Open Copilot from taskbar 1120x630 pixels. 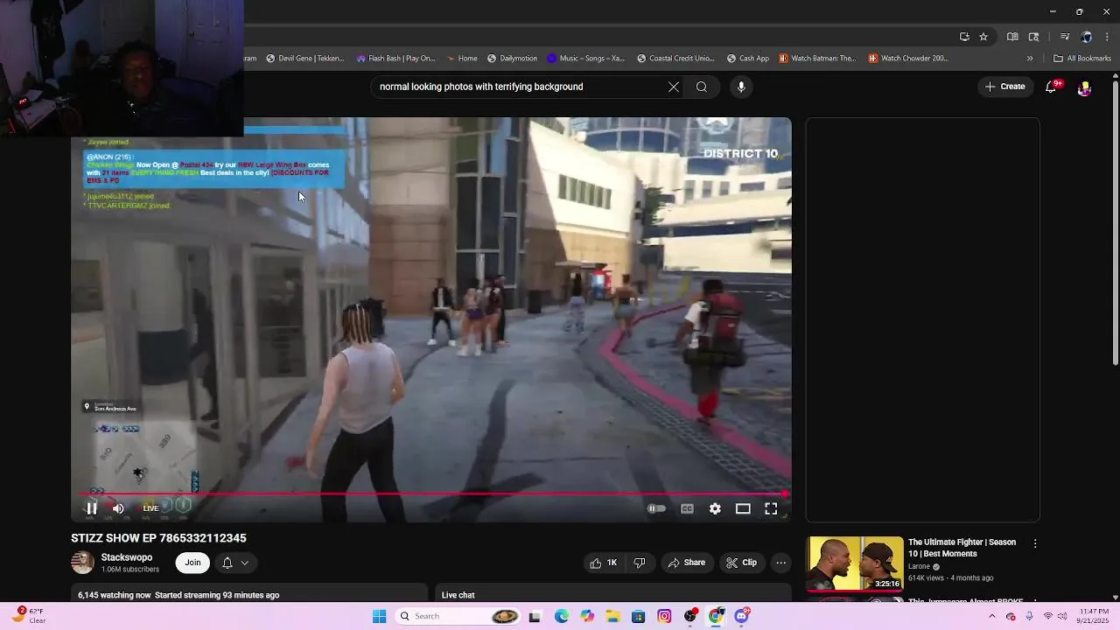coord(587,616)
